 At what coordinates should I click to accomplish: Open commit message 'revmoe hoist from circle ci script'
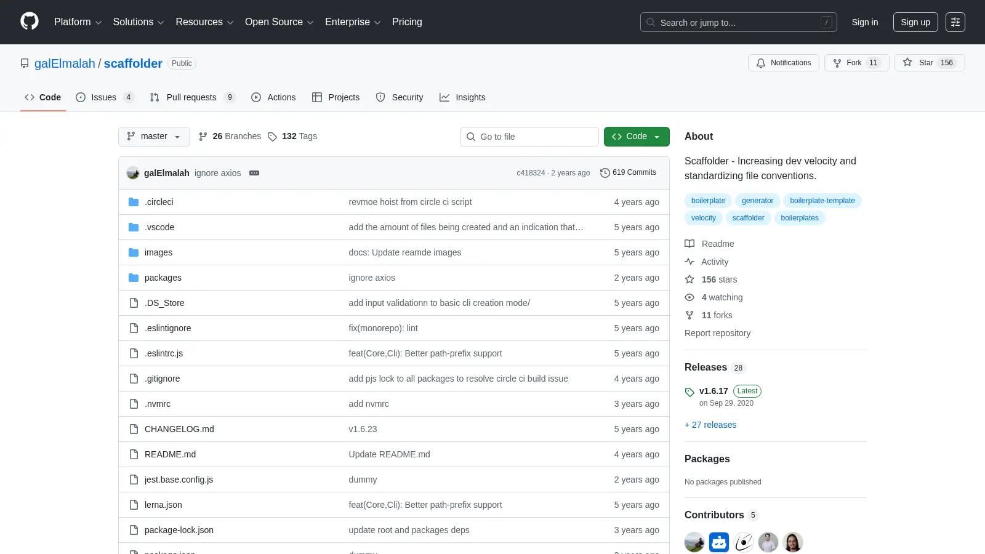point(410,202)
